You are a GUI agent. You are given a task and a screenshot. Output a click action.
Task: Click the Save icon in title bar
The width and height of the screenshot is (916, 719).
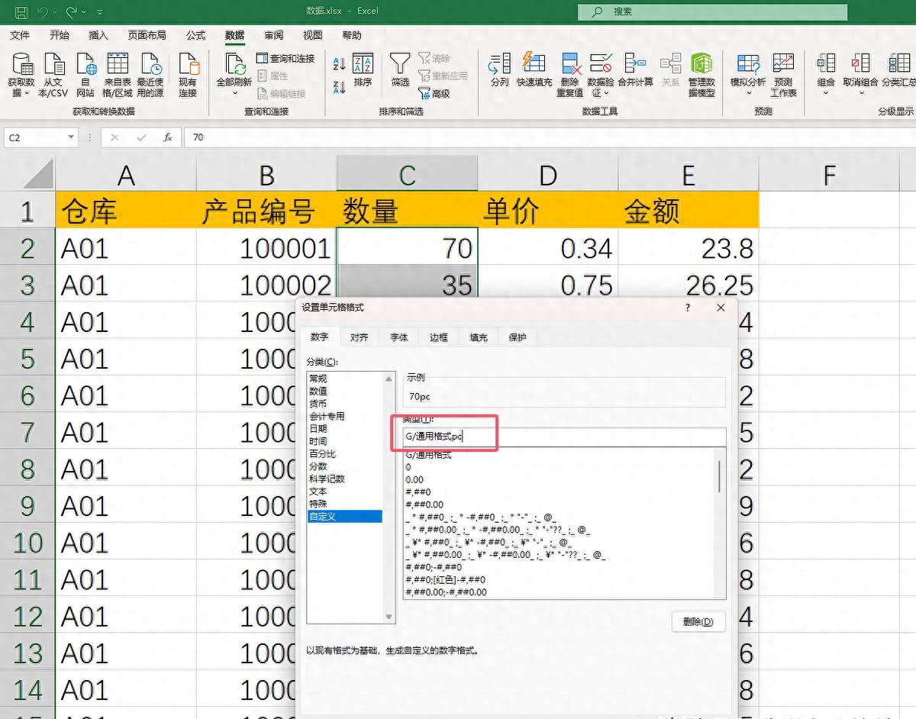tap(21, 11)
